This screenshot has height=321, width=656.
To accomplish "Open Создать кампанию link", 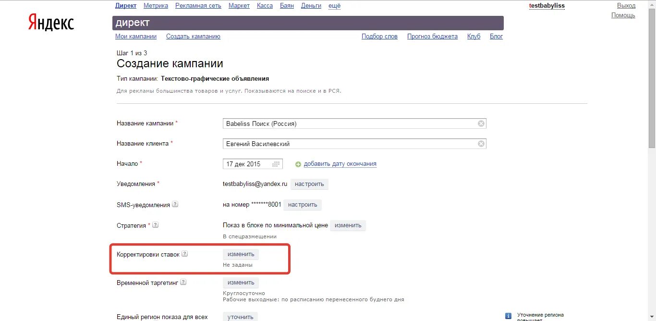I will [193, 37].
